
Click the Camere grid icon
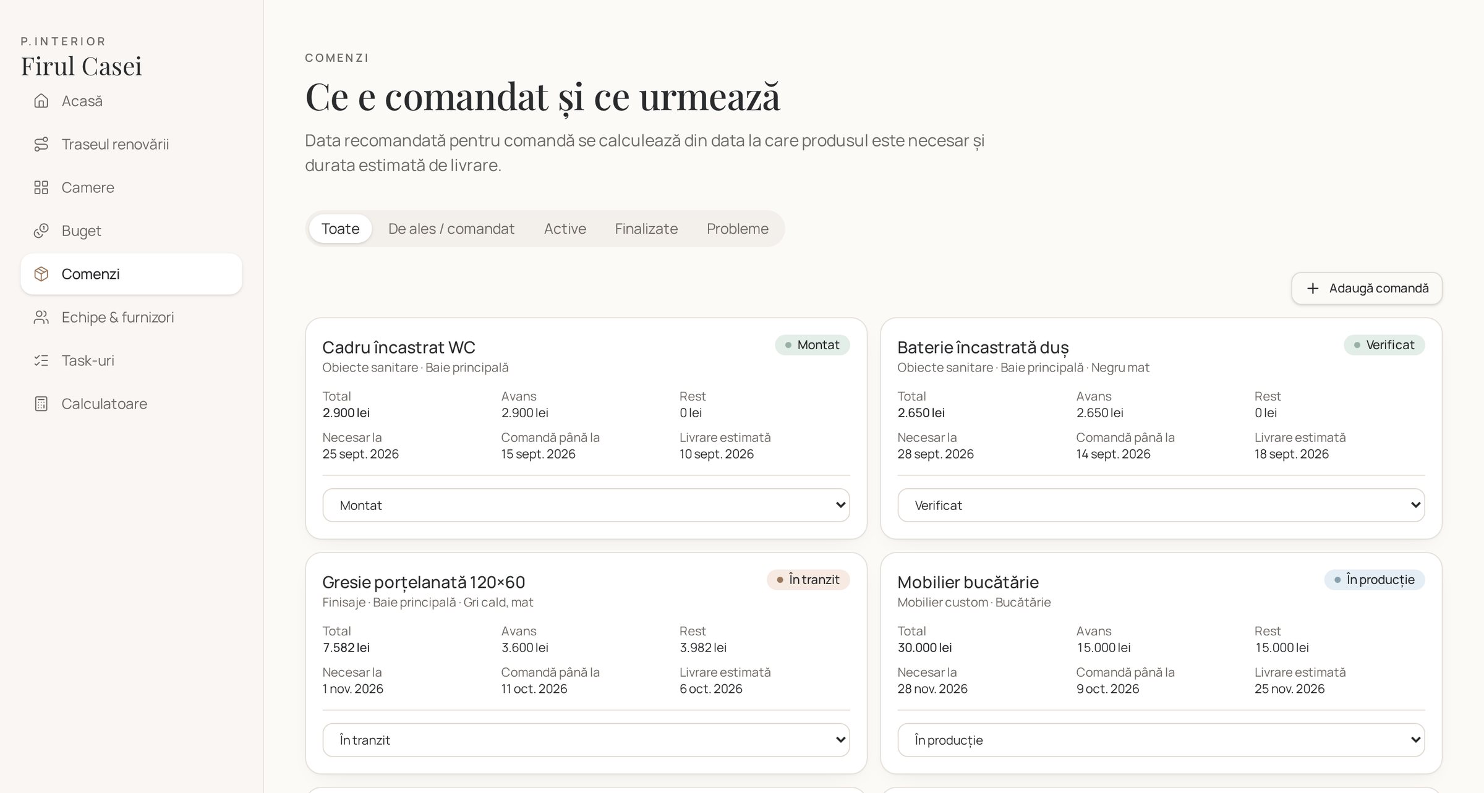click(x=41, y=187)
